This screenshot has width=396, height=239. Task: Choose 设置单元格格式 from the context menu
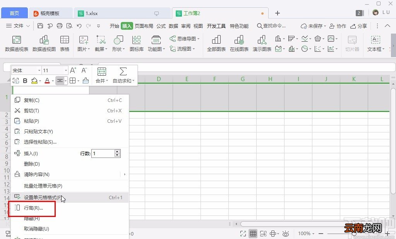pos(70,197)
